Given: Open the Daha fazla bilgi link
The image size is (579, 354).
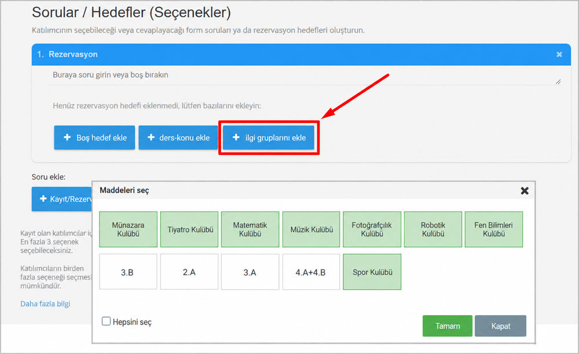Looking at the screenshot, I should [45, 304].
